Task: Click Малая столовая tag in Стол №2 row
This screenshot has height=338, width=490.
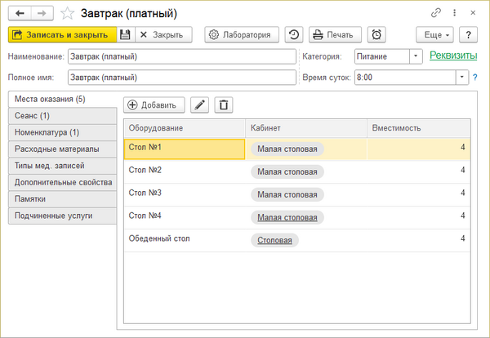Action: (x=287, y=171)
